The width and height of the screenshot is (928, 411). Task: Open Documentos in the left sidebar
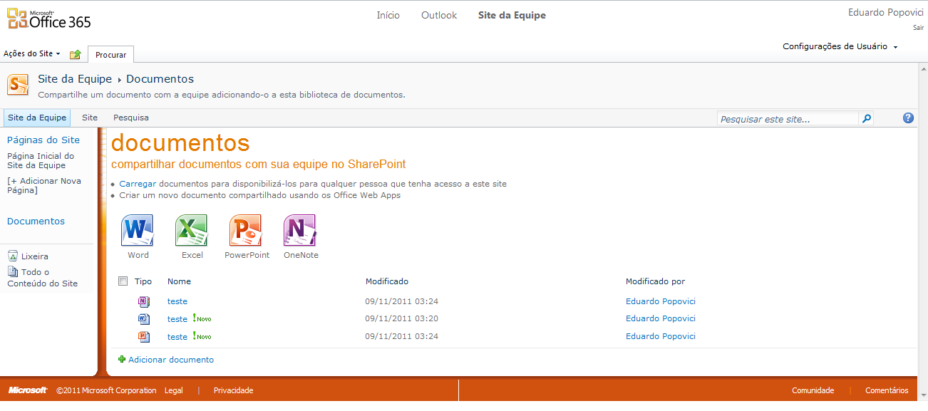coord(36,221)
